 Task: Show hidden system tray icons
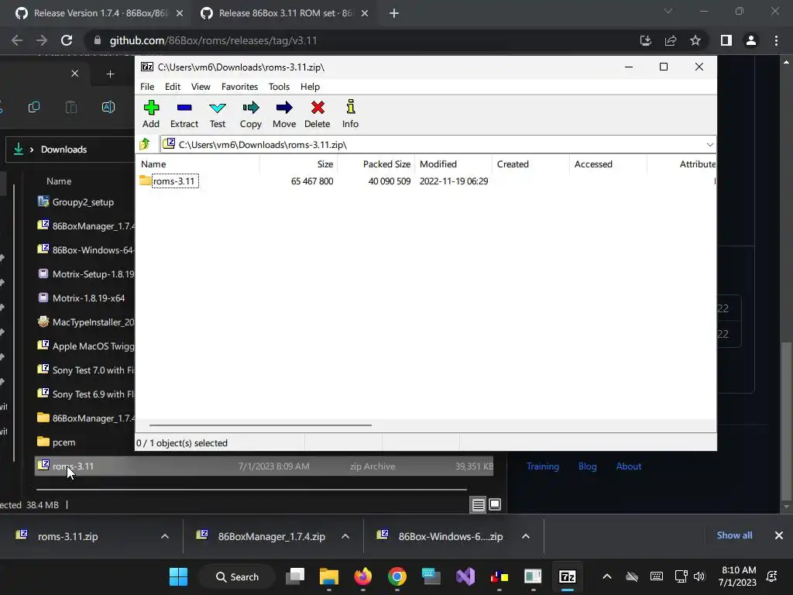click(607, 576)
